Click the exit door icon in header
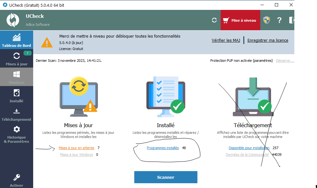Screen dimensions: 317x188 coord(291,20)
